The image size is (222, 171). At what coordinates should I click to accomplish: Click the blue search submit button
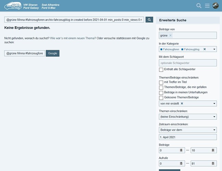coord(149,20)
